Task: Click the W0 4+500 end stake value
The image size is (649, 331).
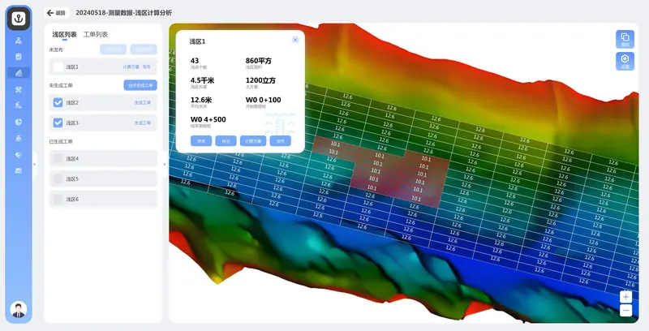Action: pyautogui.click(x=208, y=119)
